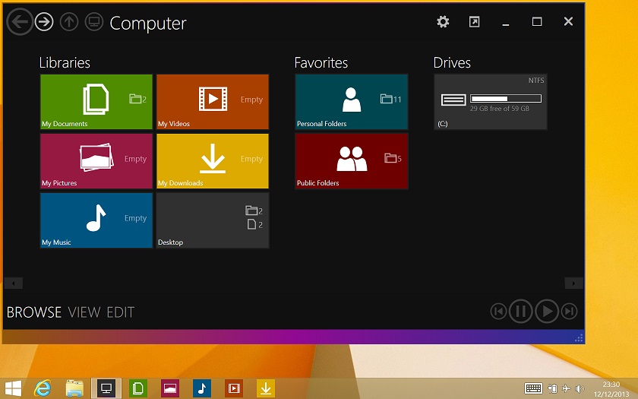
Task: Open settings via the gear icon
Action: tap(443, 21)
